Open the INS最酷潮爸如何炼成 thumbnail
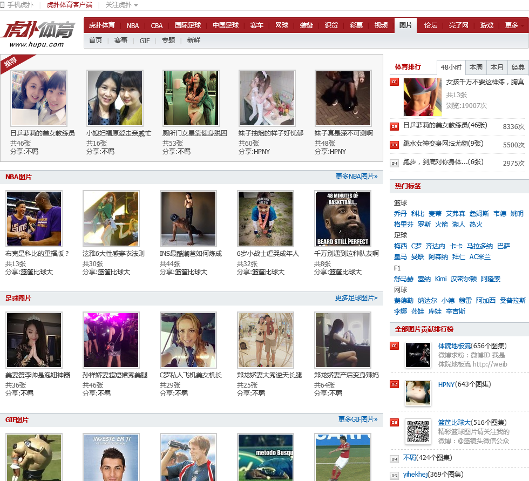The height and width of the screenshot is (481, 529). (188, 219)
